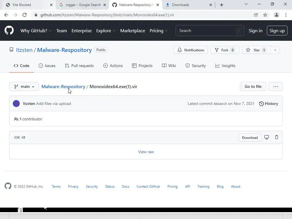The height and width of the screenshot is (219, 292).
Task: Expand the Why GitHub? menu
Action: 36,31
